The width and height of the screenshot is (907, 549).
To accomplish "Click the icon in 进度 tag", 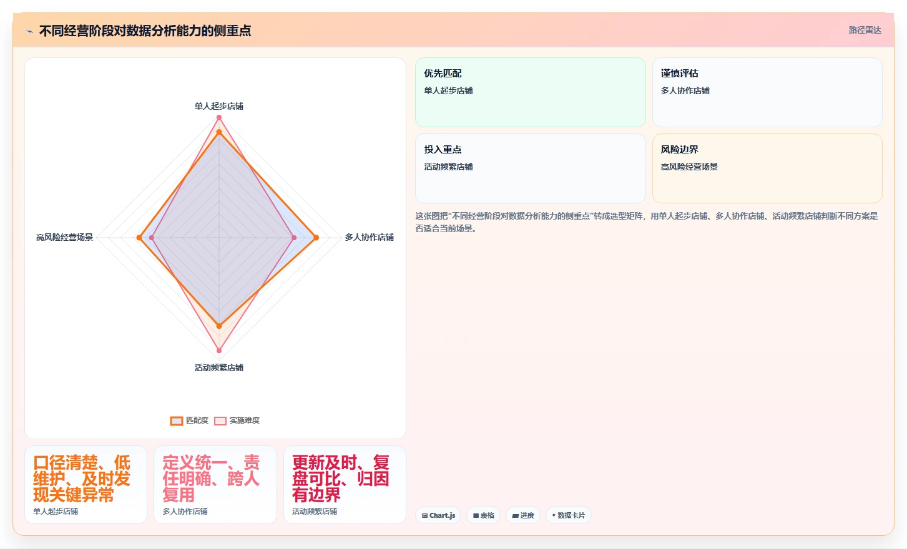I will coord(515,515).
